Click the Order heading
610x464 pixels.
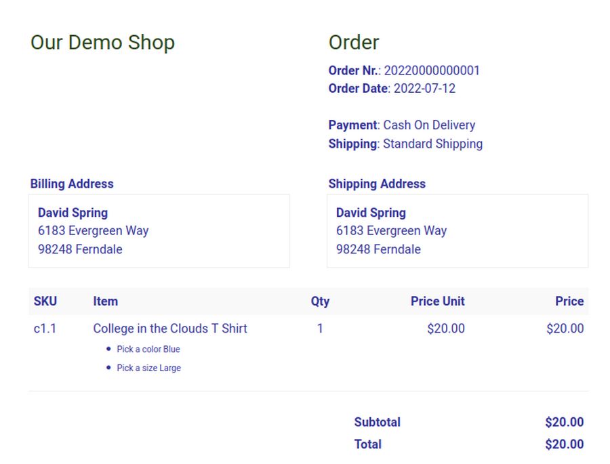click(x=354, y=42)
